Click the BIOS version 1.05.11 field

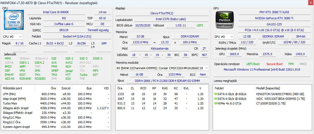(x=181, y=26)
